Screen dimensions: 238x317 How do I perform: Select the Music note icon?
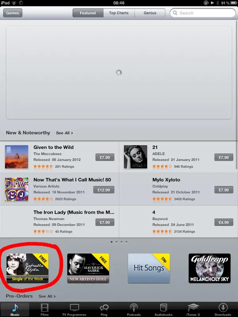pyautogui.click(x=15, y=308)
